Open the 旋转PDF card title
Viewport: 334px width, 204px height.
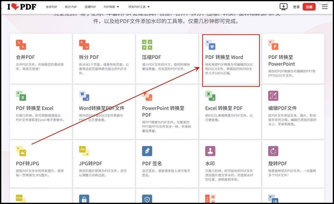pos(278,163)
